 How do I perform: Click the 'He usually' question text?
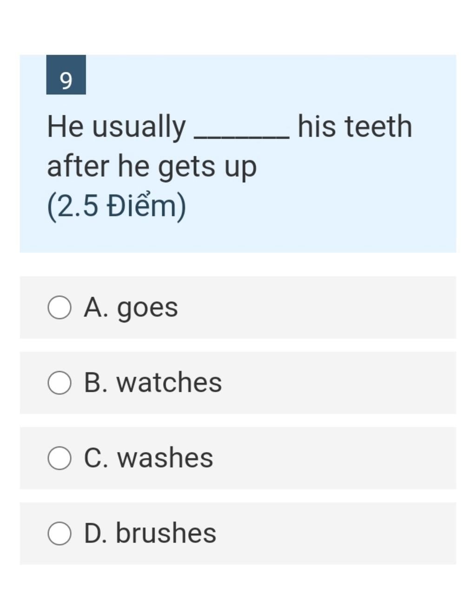(116, 127)
